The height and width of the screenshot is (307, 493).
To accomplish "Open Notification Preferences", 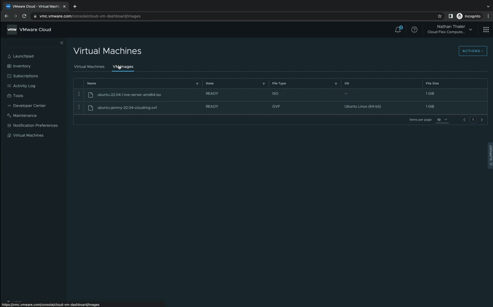I will click(35, 125).
